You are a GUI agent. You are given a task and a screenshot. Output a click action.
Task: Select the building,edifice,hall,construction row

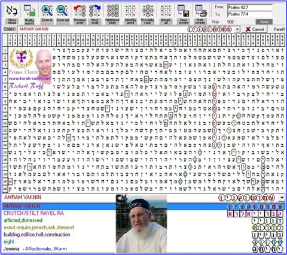tap(143, 235)
